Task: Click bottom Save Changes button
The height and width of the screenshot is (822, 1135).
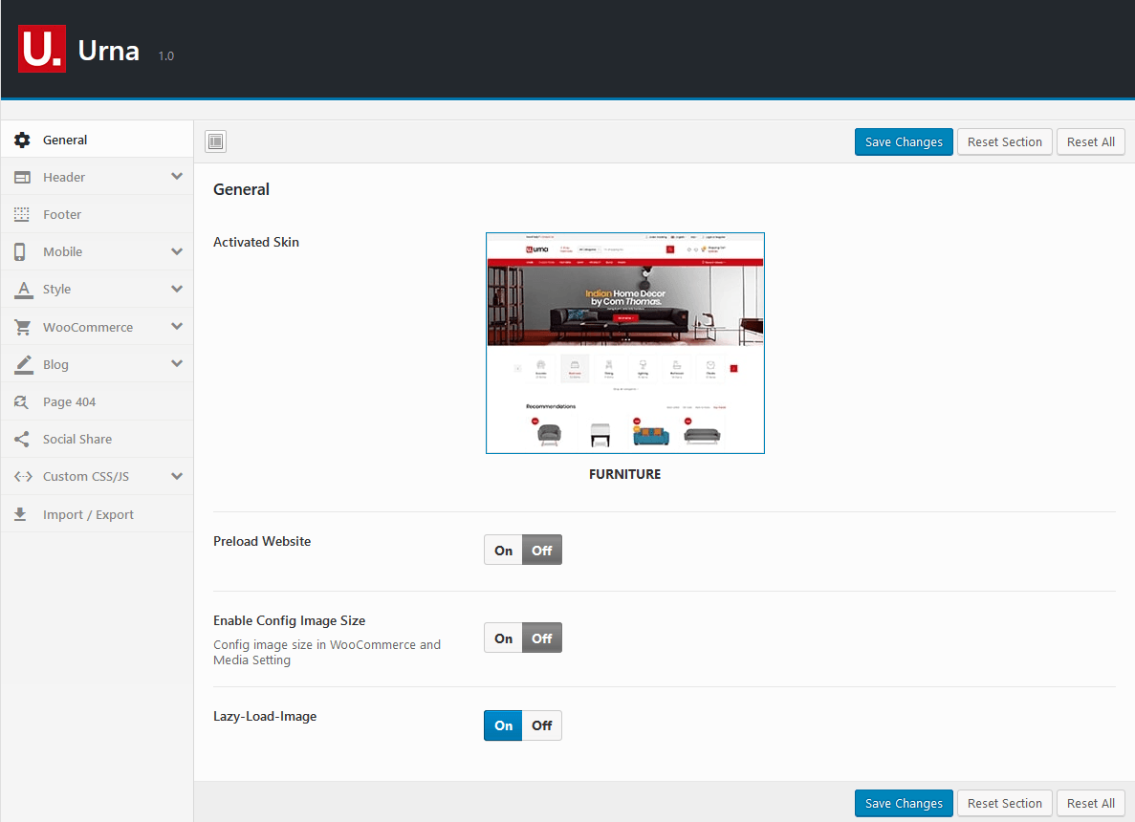Action: (904, 803)
